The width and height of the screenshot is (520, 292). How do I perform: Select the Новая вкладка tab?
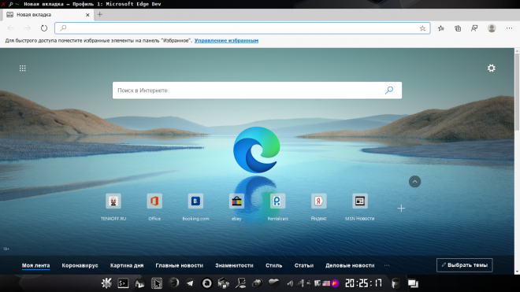pos(48,15)
